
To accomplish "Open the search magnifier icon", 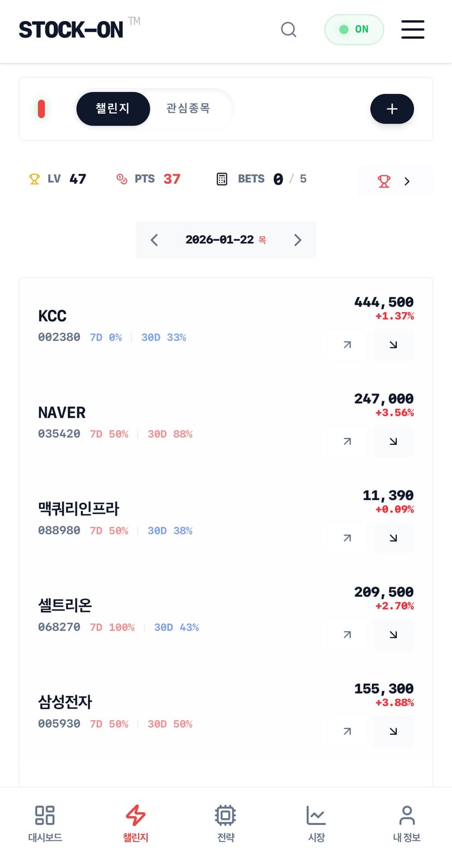I will pos(288,29).
